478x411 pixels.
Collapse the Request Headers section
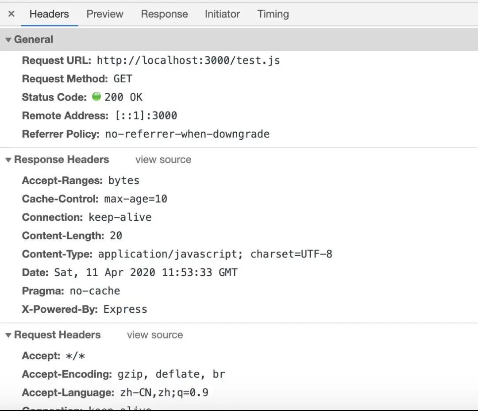8,335
